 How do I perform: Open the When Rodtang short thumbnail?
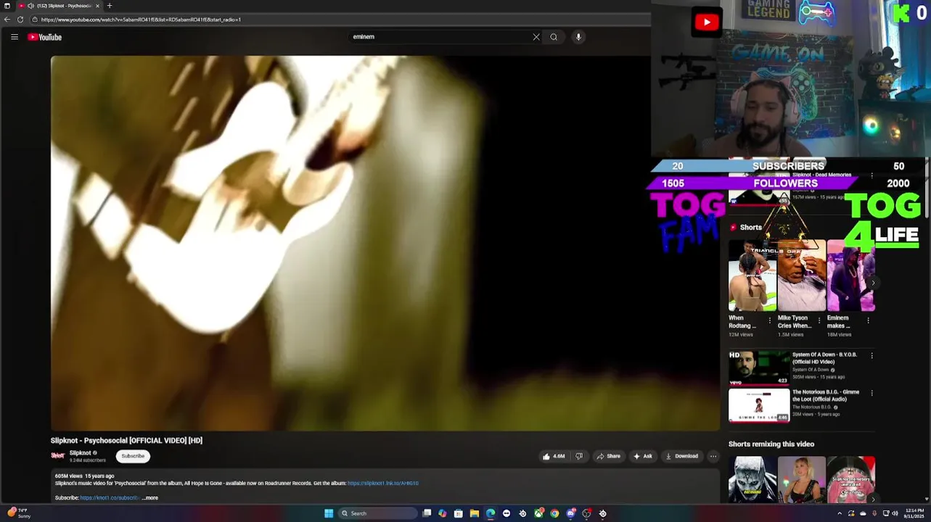[752, 276]
